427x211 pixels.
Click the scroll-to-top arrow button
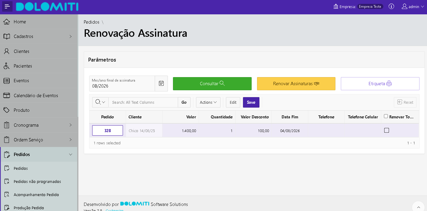pyautogui.click(x=419, y=207)
